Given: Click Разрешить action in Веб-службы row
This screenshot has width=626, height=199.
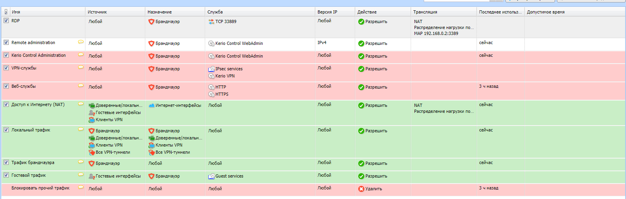Looking at the screenshot, I should coord(376,87).
